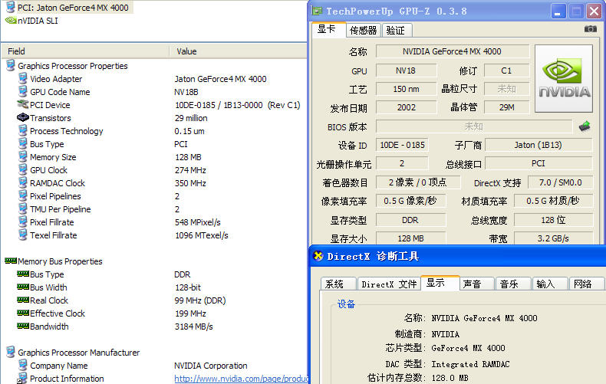606x384 pixels.
Task: Click the Bandwidth memory icon
Action: point(23,326)
